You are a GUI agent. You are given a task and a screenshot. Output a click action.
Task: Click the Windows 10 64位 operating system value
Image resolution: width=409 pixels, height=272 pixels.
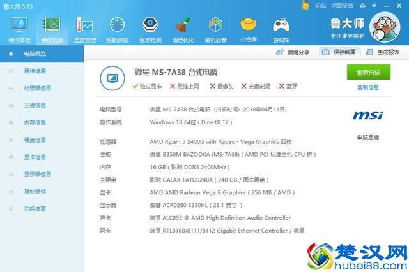point(191,122)
